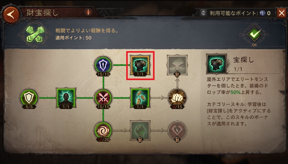
Task: Select the highlighted armor skill 1/1
Action: click(140, 65)
